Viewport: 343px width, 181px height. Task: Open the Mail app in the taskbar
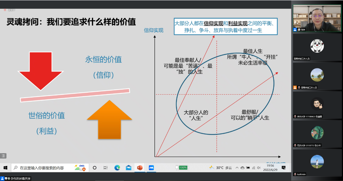tap(128, 168)
